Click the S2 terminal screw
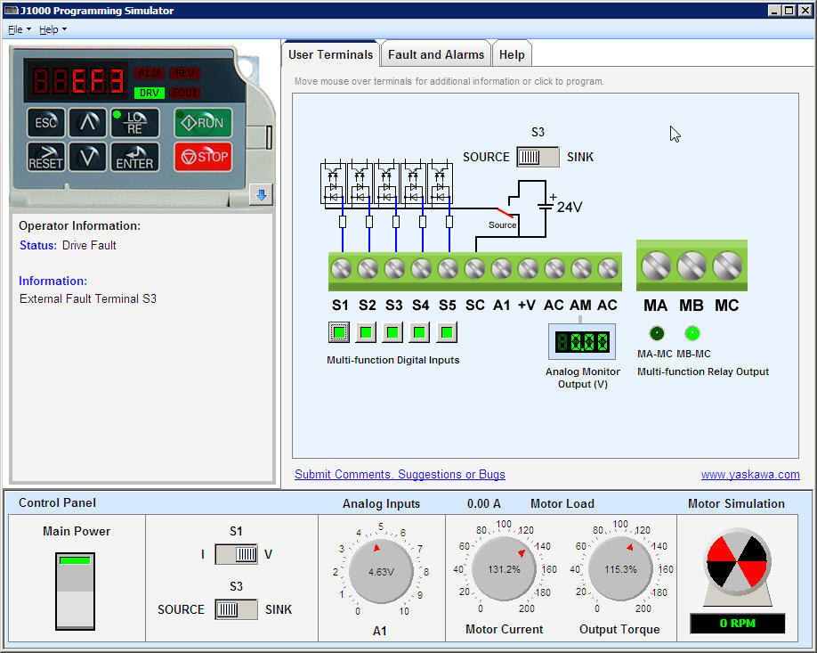The width and height of the screenshot is (817, 653). [368, 269]
